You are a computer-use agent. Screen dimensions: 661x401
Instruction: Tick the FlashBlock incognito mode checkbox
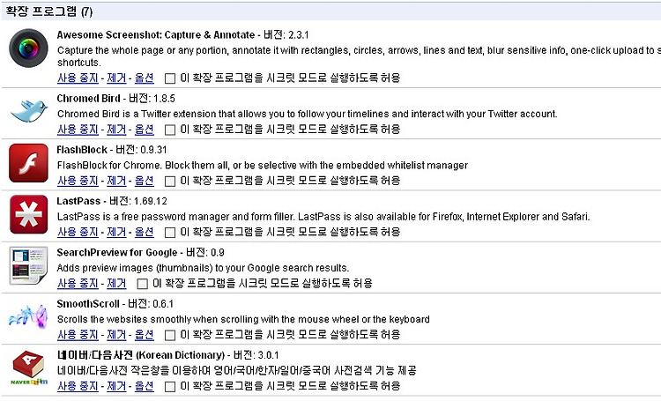(170, 182)
